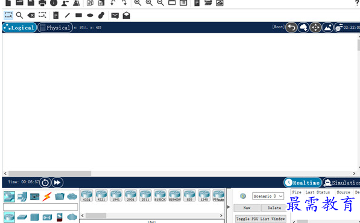Print the workspace with the printer icon
The width and height of the screenshot is (360, 223).
click(42, 3)
